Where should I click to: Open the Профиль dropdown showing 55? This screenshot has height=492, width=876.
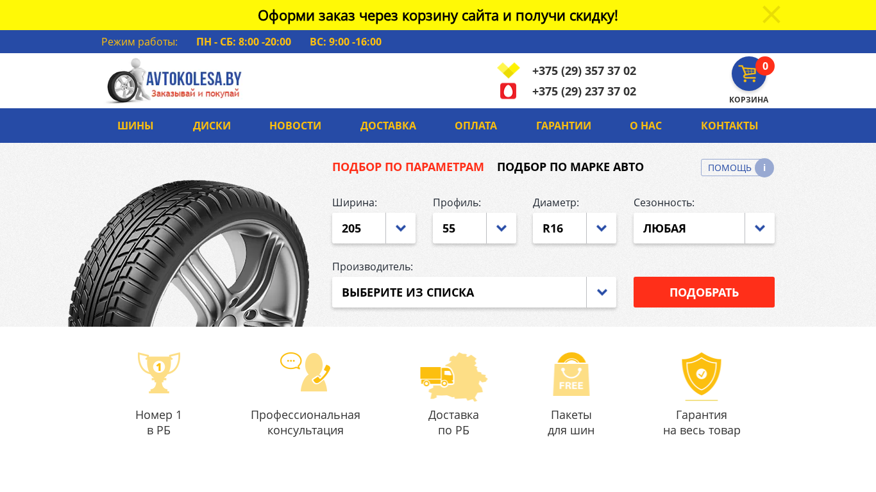(475, 228)
